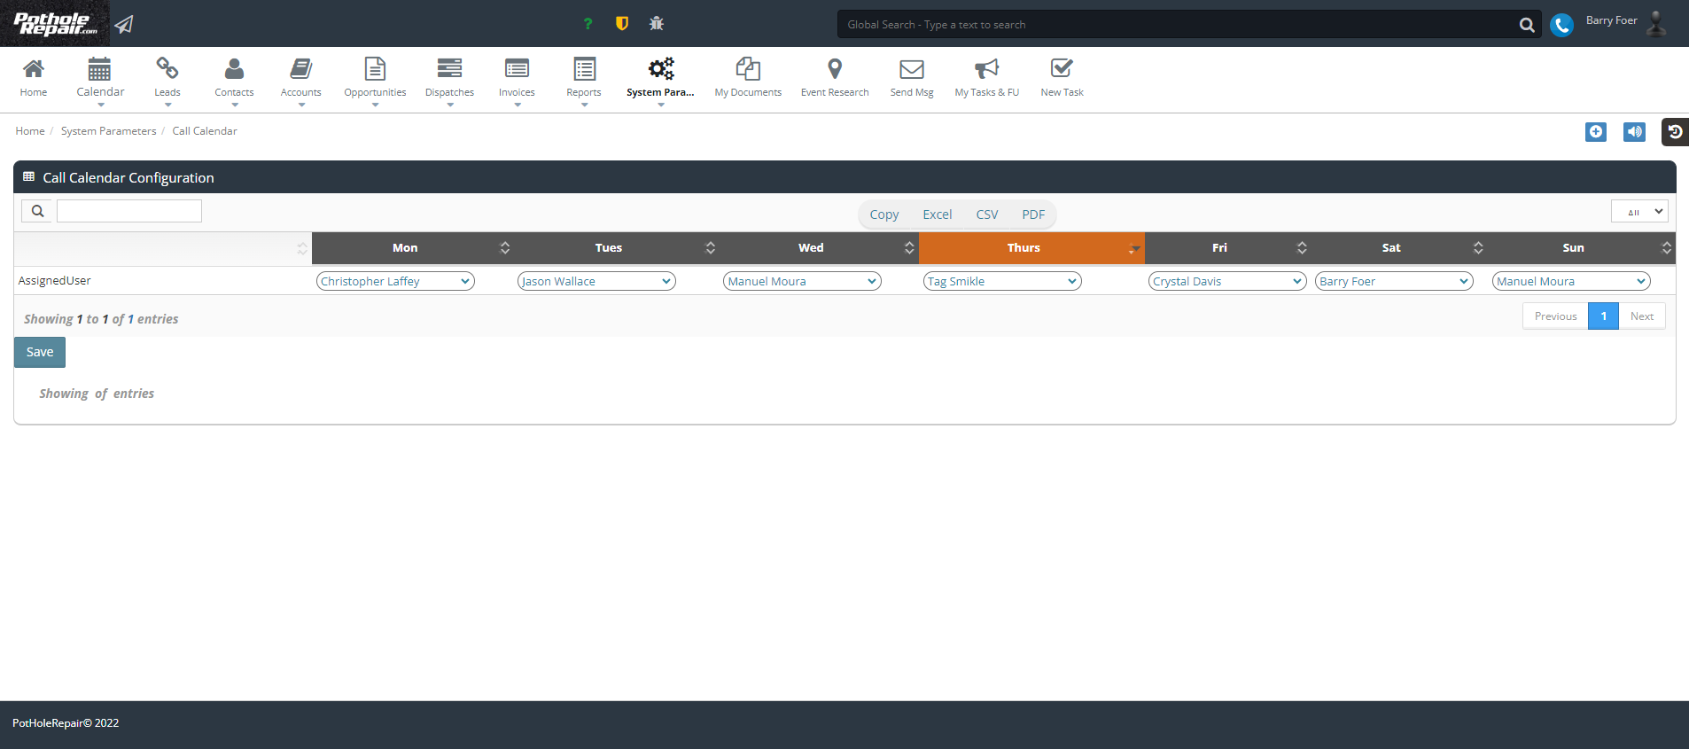The height and width of the screenshot is (749, 1689).
Task: Open the Invoices list icon
Action: point(517,68)
